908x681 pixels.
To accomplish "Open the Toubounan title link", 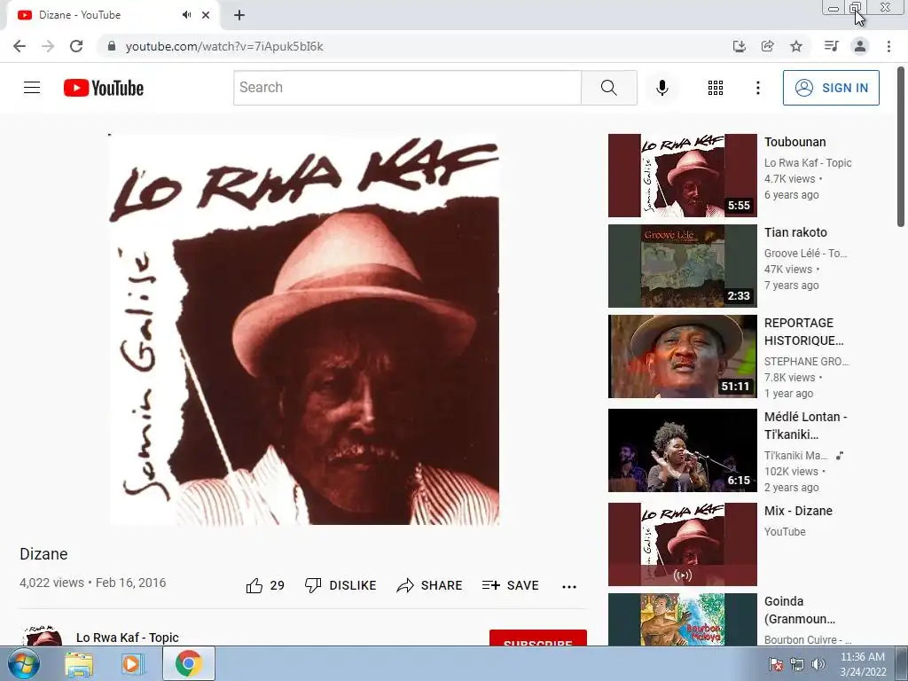I will tap(795, 142).
